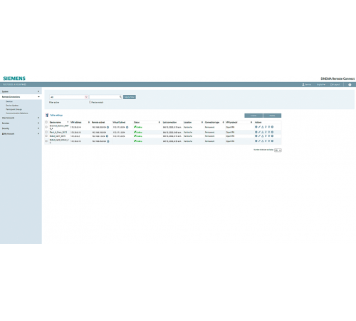The height and width of the screenshot is (321, 356).
Task: Open the English language dropdown
Action: pyautogui.click(x=320, y=85)
